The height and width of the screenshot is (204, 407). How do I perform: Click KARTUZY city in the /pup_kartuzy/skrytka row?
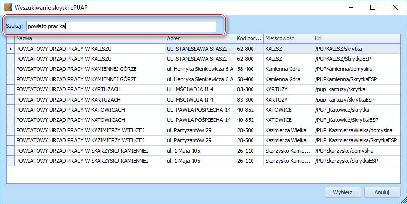point(288,89)
